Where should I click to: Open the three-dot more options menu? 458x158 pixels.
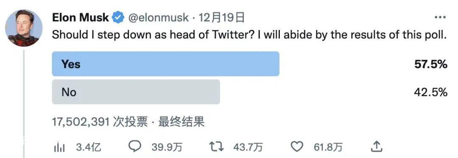tap(440, 18)
